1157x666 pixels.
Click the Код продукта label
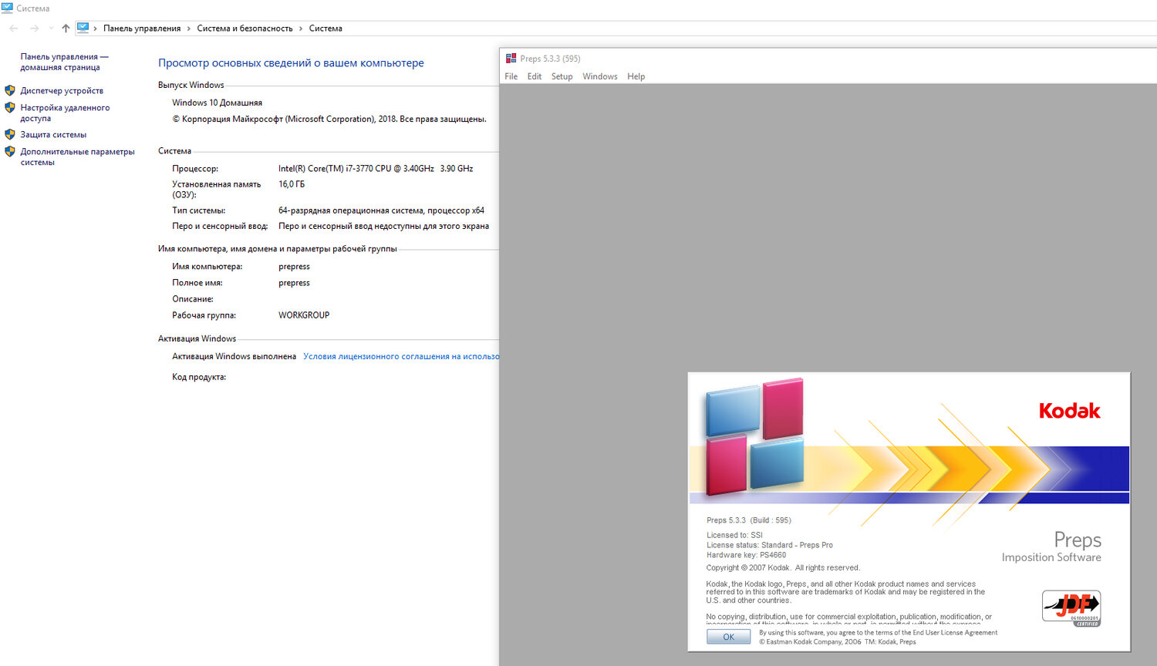pyautogui.click(x=199, y=377)
